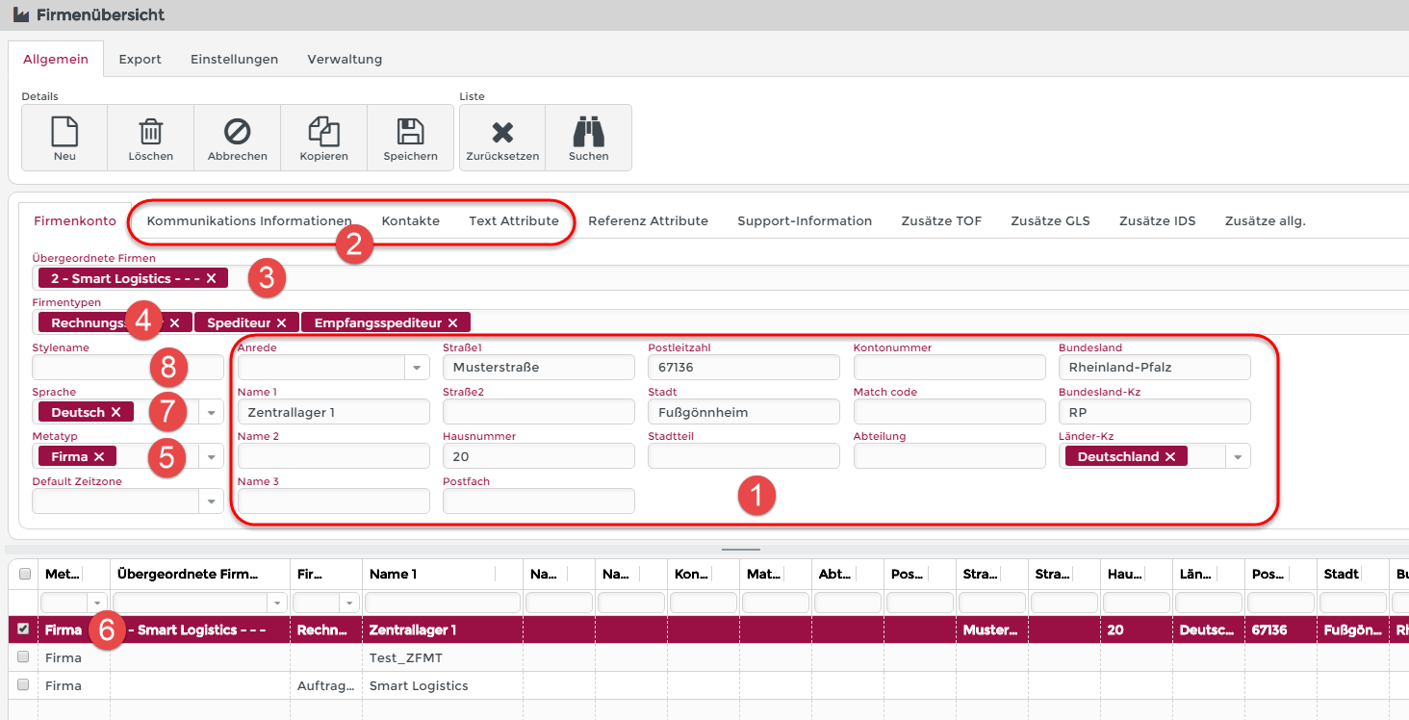
Task: Open the Anrede dropdown
Action: [x=417, y=368]
